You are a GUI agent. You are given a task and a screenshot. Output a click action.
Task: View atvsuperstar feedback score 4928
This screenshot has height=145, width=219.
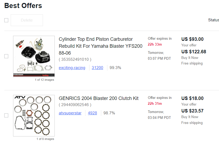tap(92, 113)
